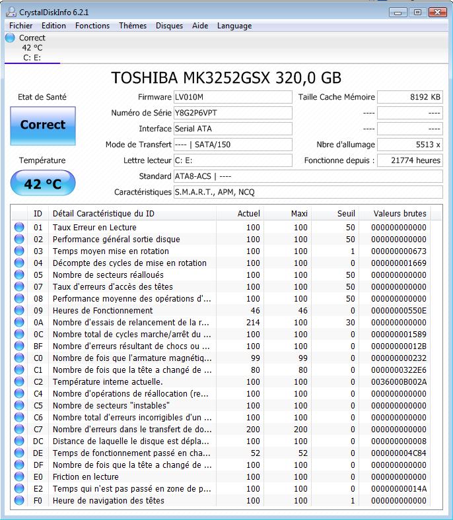Click the Interface field Serial ATA
The image size is (453, 520).
[x=232, y=129]
